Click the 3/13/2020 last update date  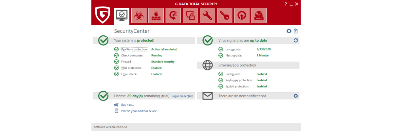(264, 49)
